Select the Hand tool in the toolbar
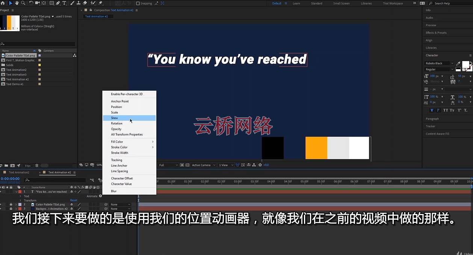473x255 pixels. point(17,3)
